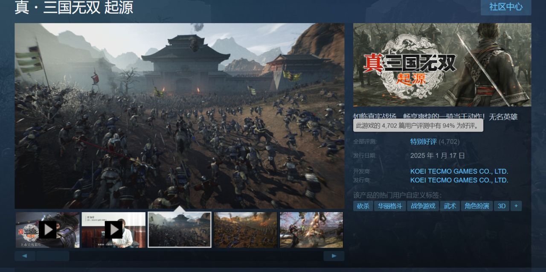This screenshot has height=272, width=546.
Task: Expand more tags with the plus button
Action: click(x=516, y=206)
